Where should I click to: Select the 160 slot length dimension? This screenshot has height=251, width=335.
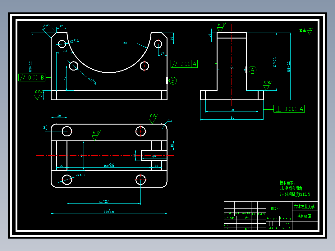109,165
